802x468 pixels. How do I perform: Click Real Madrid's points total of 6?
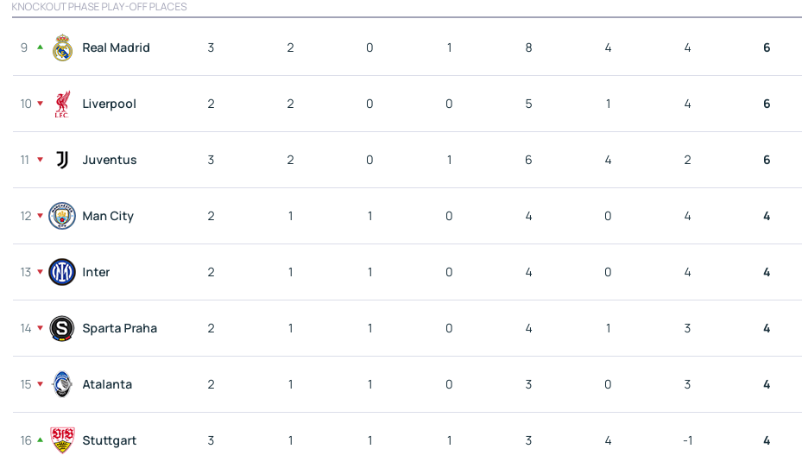(767, 47)
